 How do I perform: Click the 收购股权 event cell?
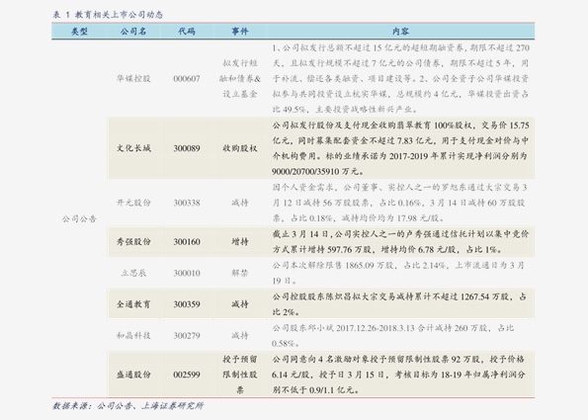pos(239,148)
